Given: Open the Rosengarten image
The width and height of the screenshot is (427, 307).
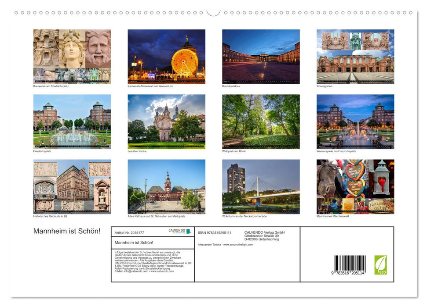Looking at the screenshot, I should point(355,57).
